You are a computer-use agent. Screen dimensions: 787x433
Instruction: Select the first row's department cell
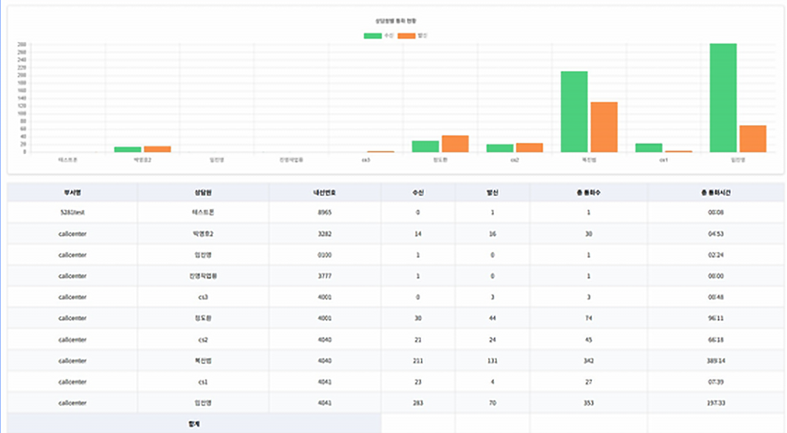(x=72, y=212)
